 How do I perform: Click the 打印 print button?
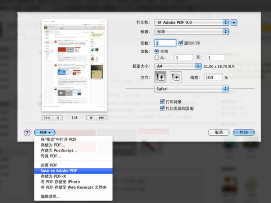(244, 132)
